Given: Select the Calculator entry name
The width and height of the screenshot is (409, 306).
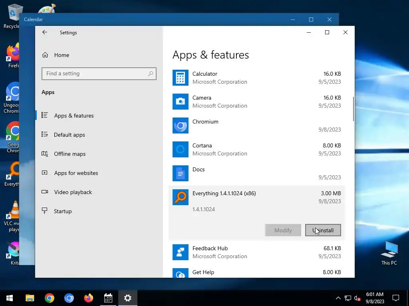Looking at the screenshot, I should (x=205, y=74).
